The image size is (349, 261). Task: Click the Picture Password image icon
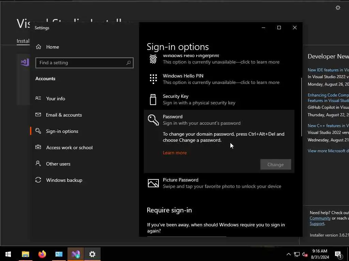(153, 183)
